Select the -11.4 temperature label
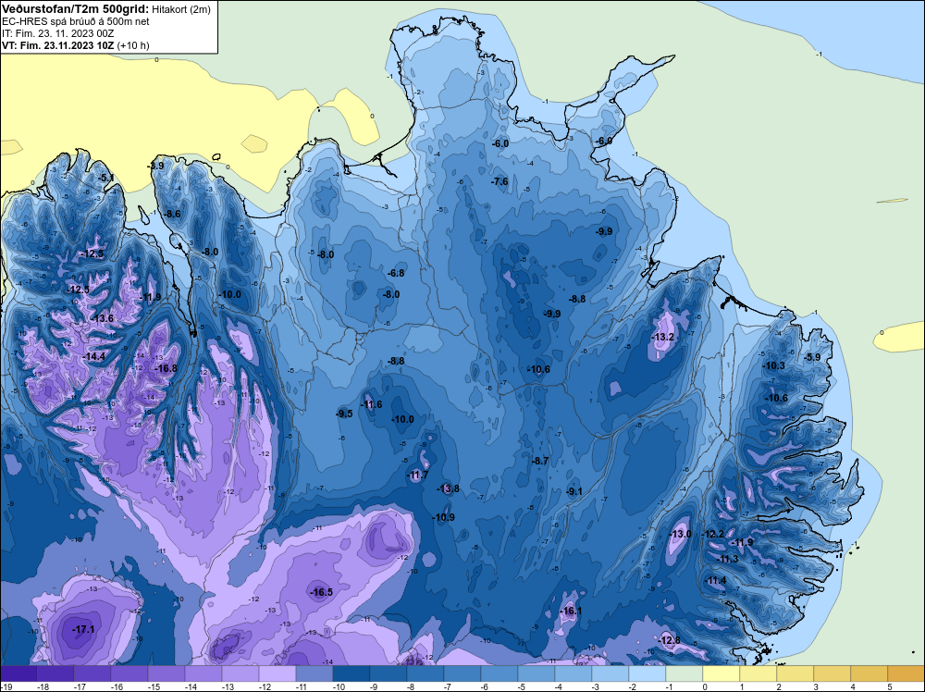 [716, 581]
